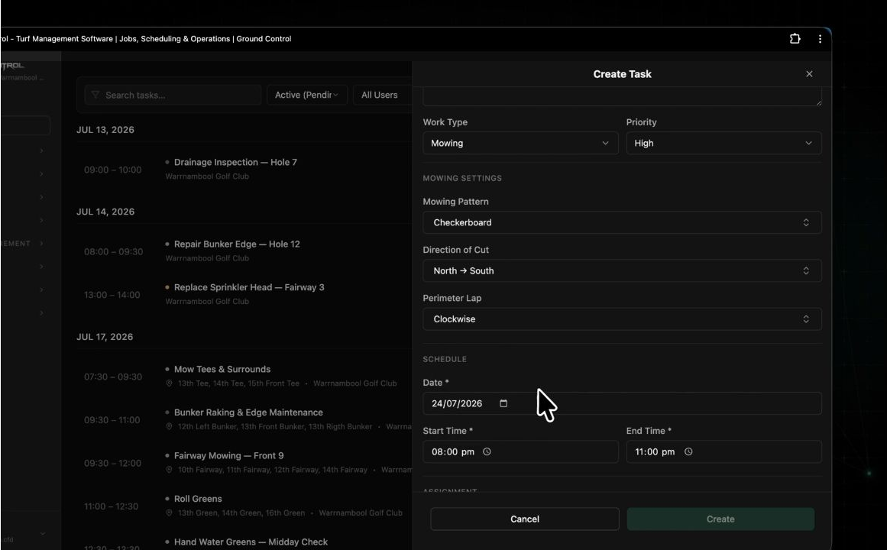Click the JUL 17, 2026 date header
The image size is (887, 550).
tap(105, 337)
